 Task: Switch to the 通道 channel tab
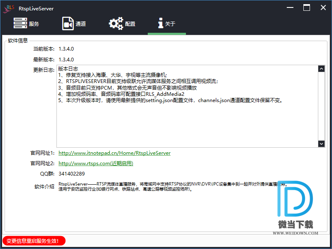click(74, 24)
